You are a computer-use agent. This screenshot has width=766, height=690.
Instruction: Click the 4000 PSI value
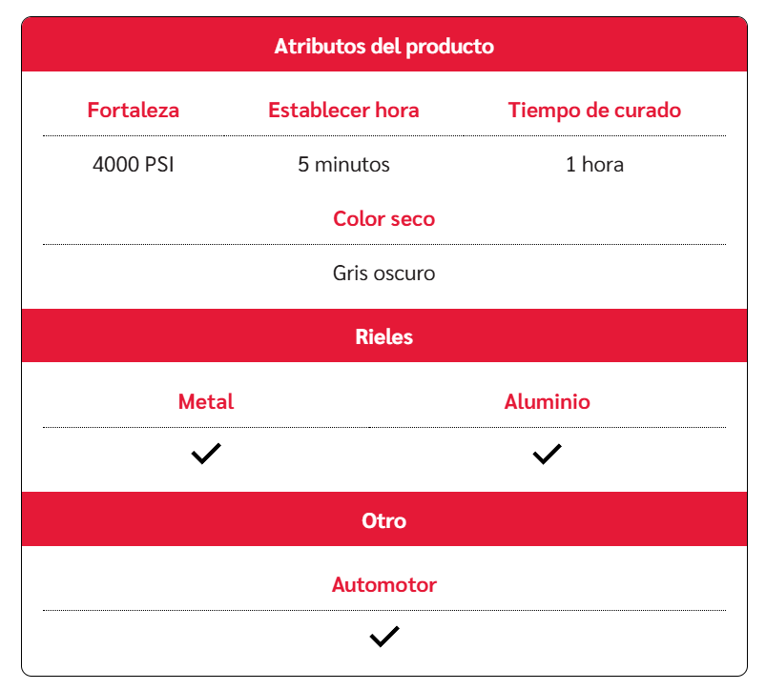click(134, 164)
